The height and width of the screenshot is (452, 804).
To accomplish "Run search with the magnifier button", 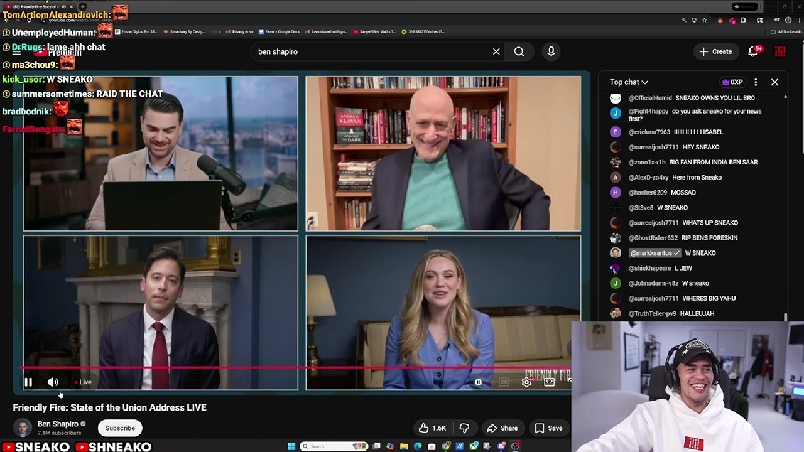I will pos(519,51).
